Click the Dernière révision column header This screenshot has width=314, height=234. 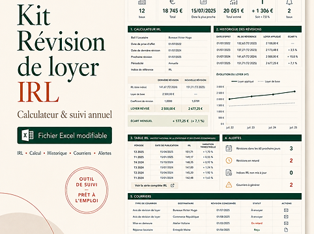168,80
